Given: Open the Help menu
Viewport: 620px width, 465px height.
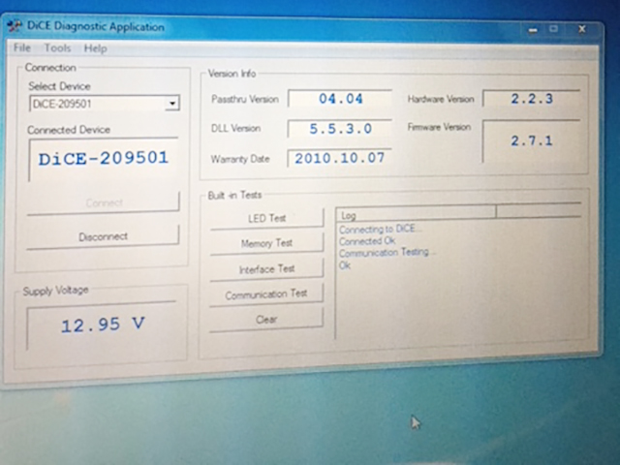Looking at the screenshot, I should pyautogui.click(x=95, y=48).
